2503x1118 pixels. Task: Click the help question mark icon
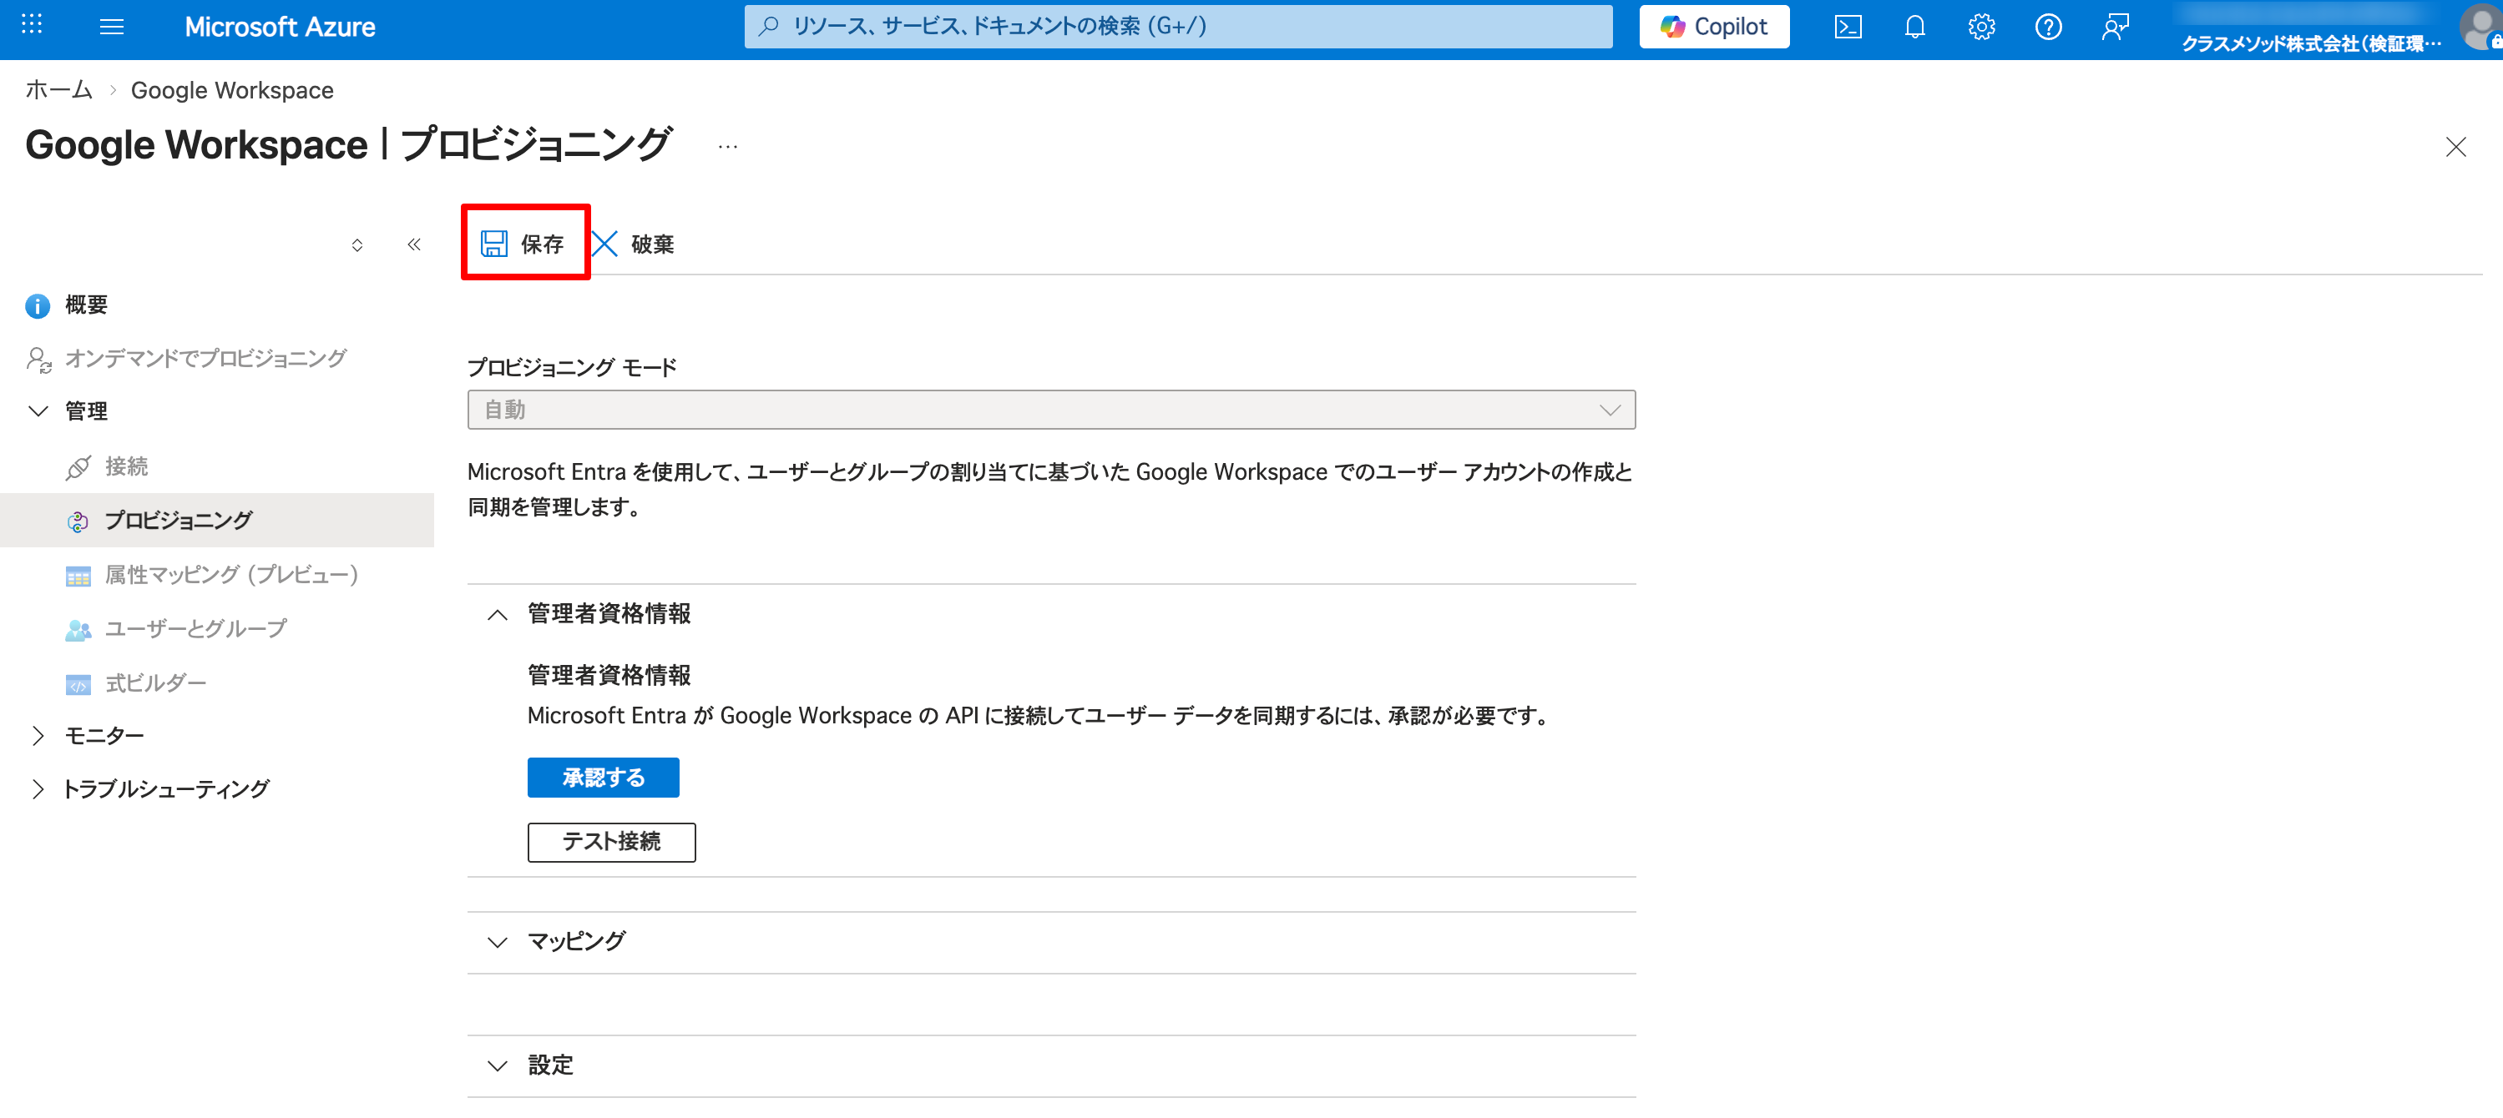pos(2048,26)
